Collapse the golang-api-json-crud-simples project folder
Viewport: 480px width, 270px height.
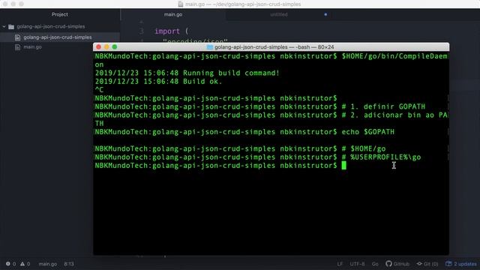[4, 27]
